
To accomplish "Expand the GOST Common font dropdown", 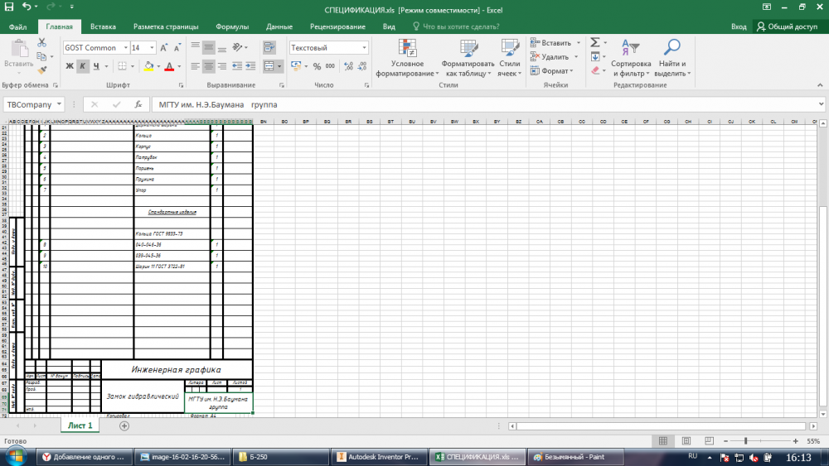I will tap(125, 48).
